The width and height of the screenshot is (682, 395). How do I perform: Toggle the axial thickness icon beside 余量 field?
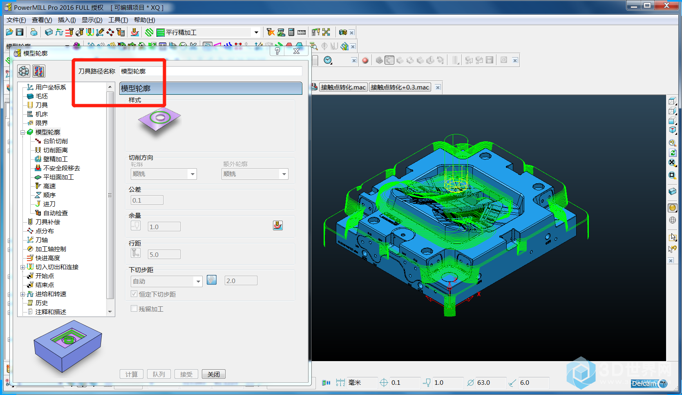click(x=136, y=225)
